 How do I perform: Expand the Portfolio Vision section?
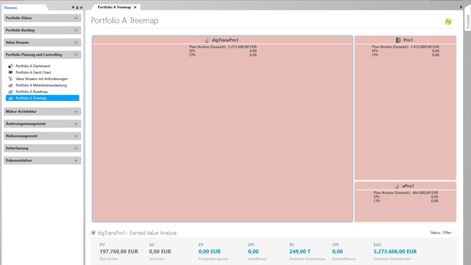[x=76, y=18]
